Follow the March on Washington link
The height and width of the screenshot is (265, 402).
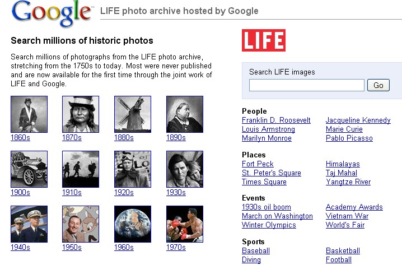(x=277, y=216)
